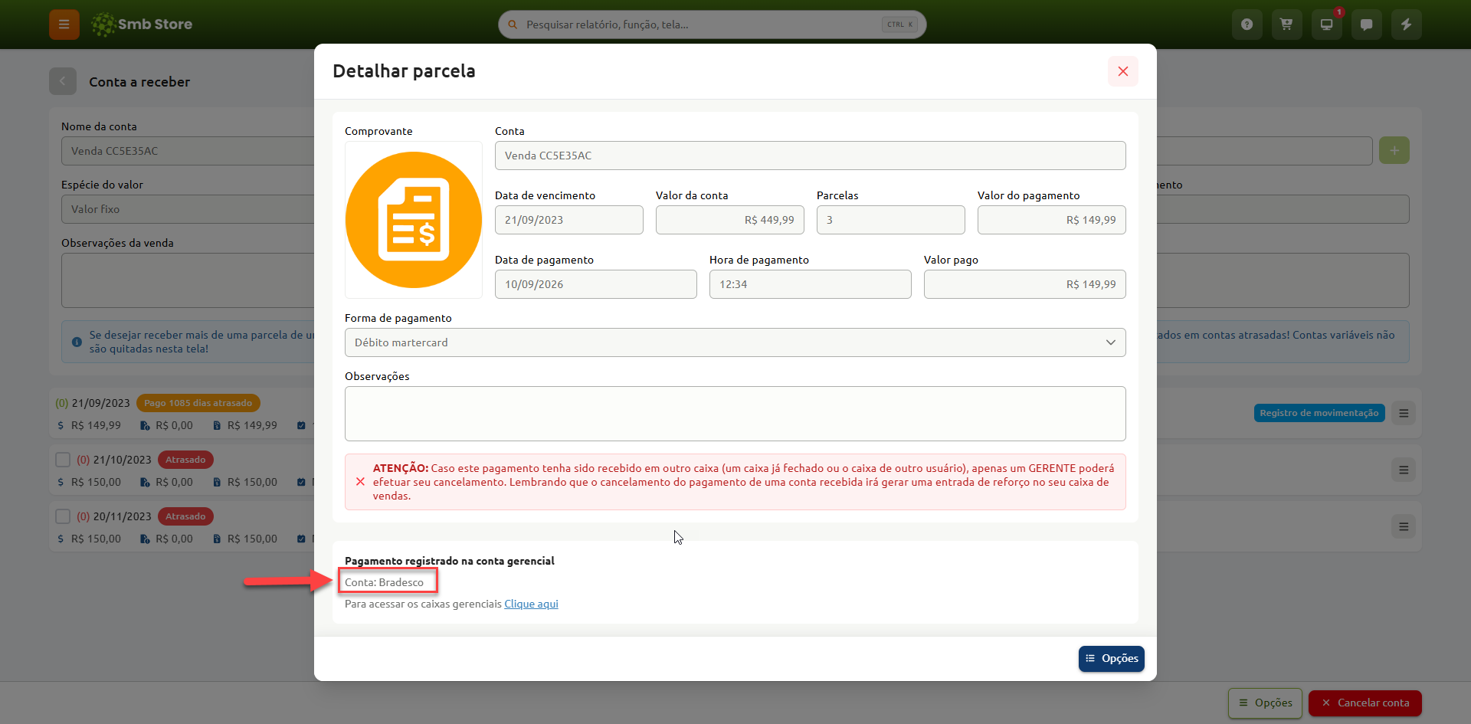1471x724 pixels.
Task: Click the Observações da venda text area
Action: (x=188, y=280)
